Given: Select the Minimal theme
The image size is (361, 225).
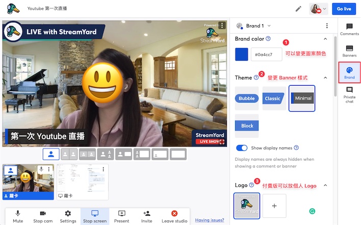Looking at the screenshot, I should tap(302, 98).
